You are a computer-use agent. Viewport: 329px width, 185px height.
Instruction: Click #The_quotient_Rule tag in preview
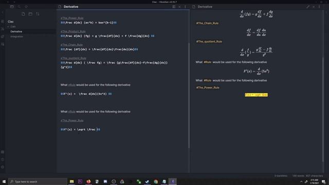[209, 42]
